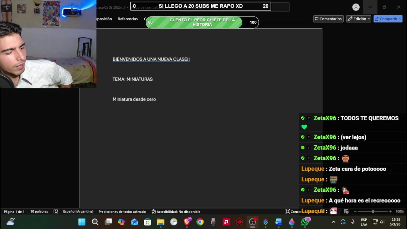The image size is (407, 229).
Task: Click chat message 'jodaaa'
Action: click(x=349, y=148)
